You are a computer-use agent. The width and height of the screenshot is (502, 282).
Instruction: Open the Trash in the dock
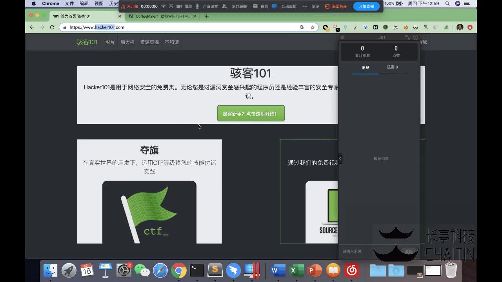point(451,270)
